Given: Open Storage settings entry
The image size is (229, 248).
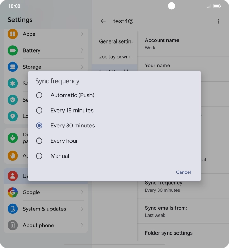Looking at the screenshot, I should tap(46, 67).
